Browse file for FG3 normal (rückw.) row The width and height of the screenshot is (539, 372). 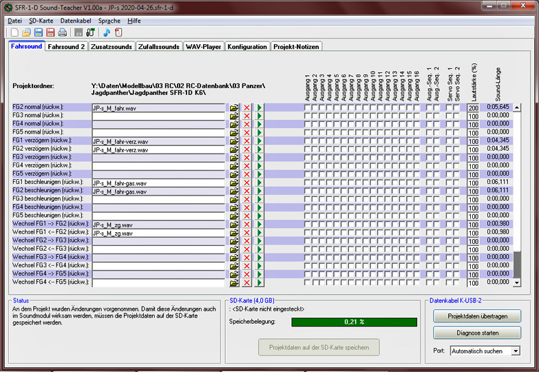point(234,116)
